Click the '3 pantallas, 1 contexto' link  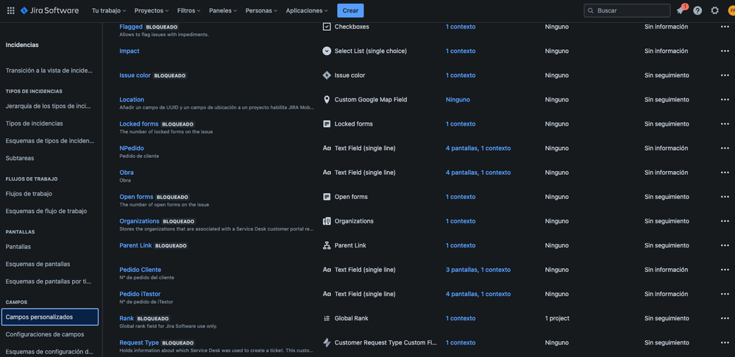478,270
